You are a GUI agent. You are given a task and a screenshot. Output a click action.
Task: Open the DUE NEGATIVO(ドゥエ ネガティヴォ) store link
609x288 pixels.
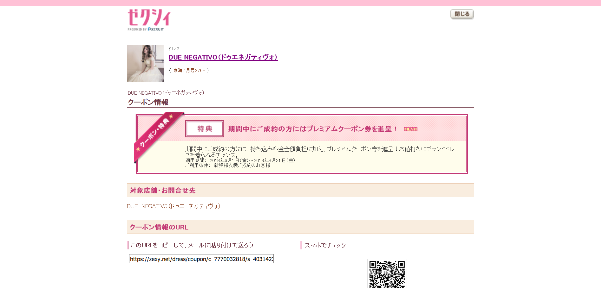coord(174,206)
